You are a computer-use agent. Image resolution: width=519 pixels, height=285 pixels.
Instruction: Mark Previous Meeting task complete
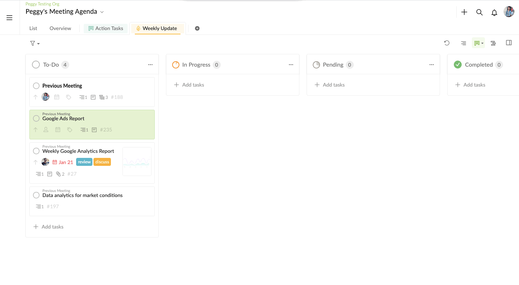[36, 86]
